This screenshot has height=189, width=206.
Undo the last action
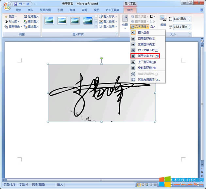point(21,4)
